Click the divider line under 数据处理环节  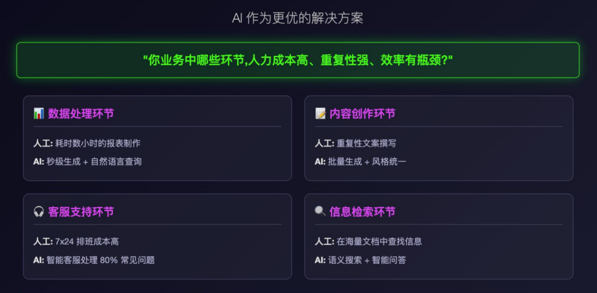pos(157,127)
